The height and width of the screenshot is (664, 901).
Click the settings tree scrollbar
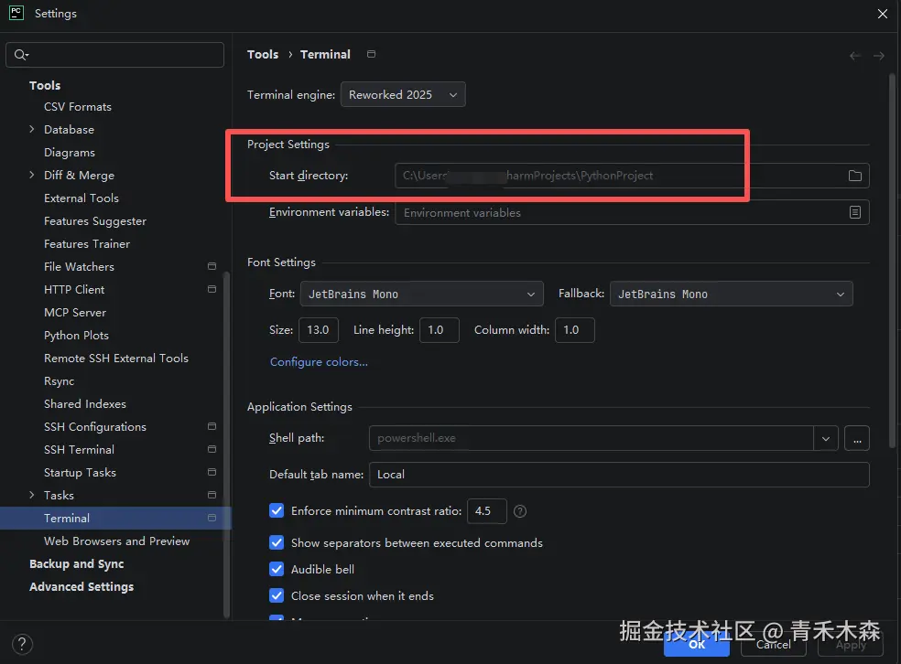coord(226,444)
